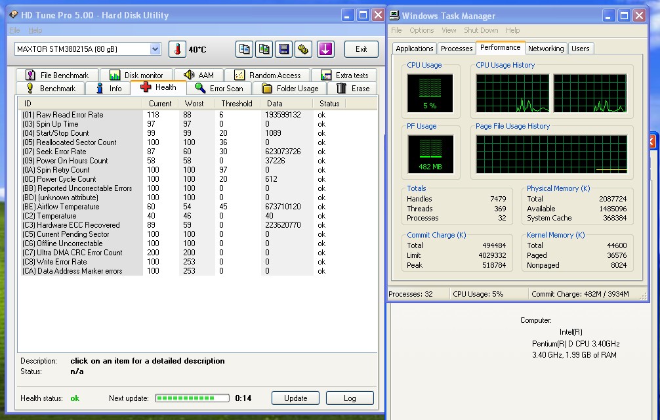Screen dimensions: 660x420
Task: Click the purple download arrow icon
Action: click(325, 49)
